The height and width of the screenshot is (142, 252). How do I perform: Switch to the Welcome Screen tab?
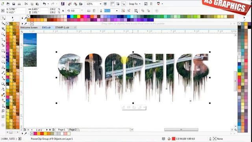click(x=29, y=27)
